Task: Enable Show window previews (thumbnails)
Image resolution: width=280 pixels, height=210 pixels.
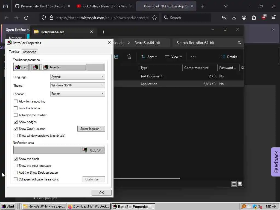Action: click(16, 136)
